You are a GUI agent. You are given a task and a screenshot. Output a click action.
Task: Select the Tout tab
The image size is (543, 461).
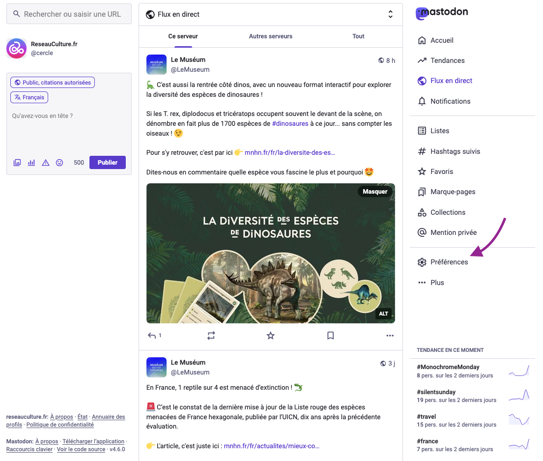358,36
